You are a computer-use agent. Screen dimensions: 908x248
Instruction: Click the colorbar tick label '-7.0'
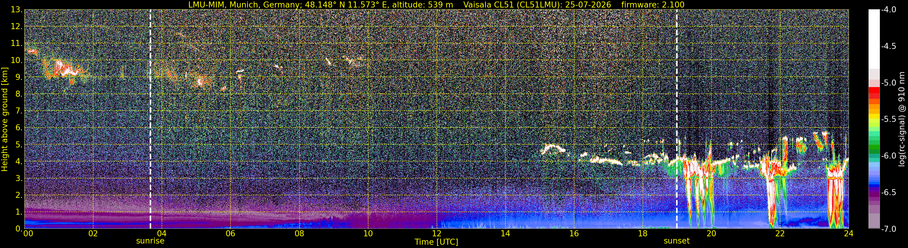coord(888,229)
